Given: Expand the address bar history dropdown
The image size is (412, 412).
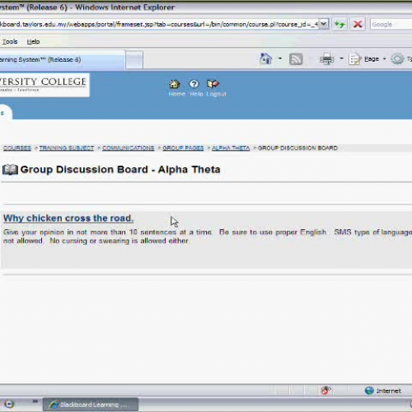Looking at the screenshot, I should (x=324, y=24).
